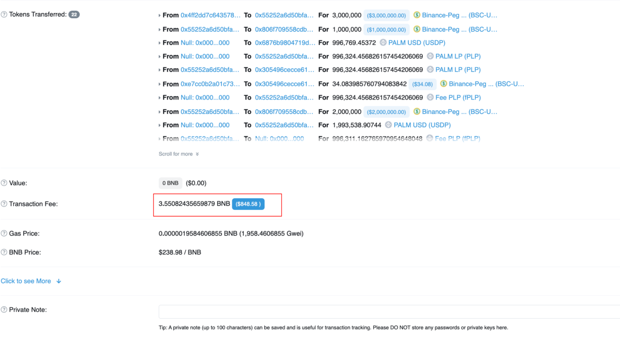The image size is (620, 337).
Task: Click inside the Private Note text field
Action: coord(385,312)
